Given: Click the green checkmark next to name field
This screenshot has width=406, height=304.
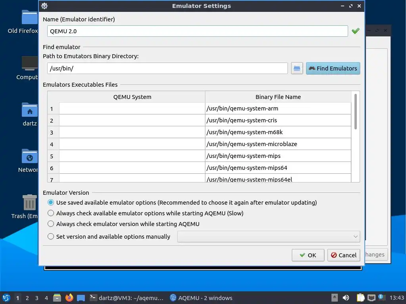Looking at the screenshot, I should pos(356,31).
